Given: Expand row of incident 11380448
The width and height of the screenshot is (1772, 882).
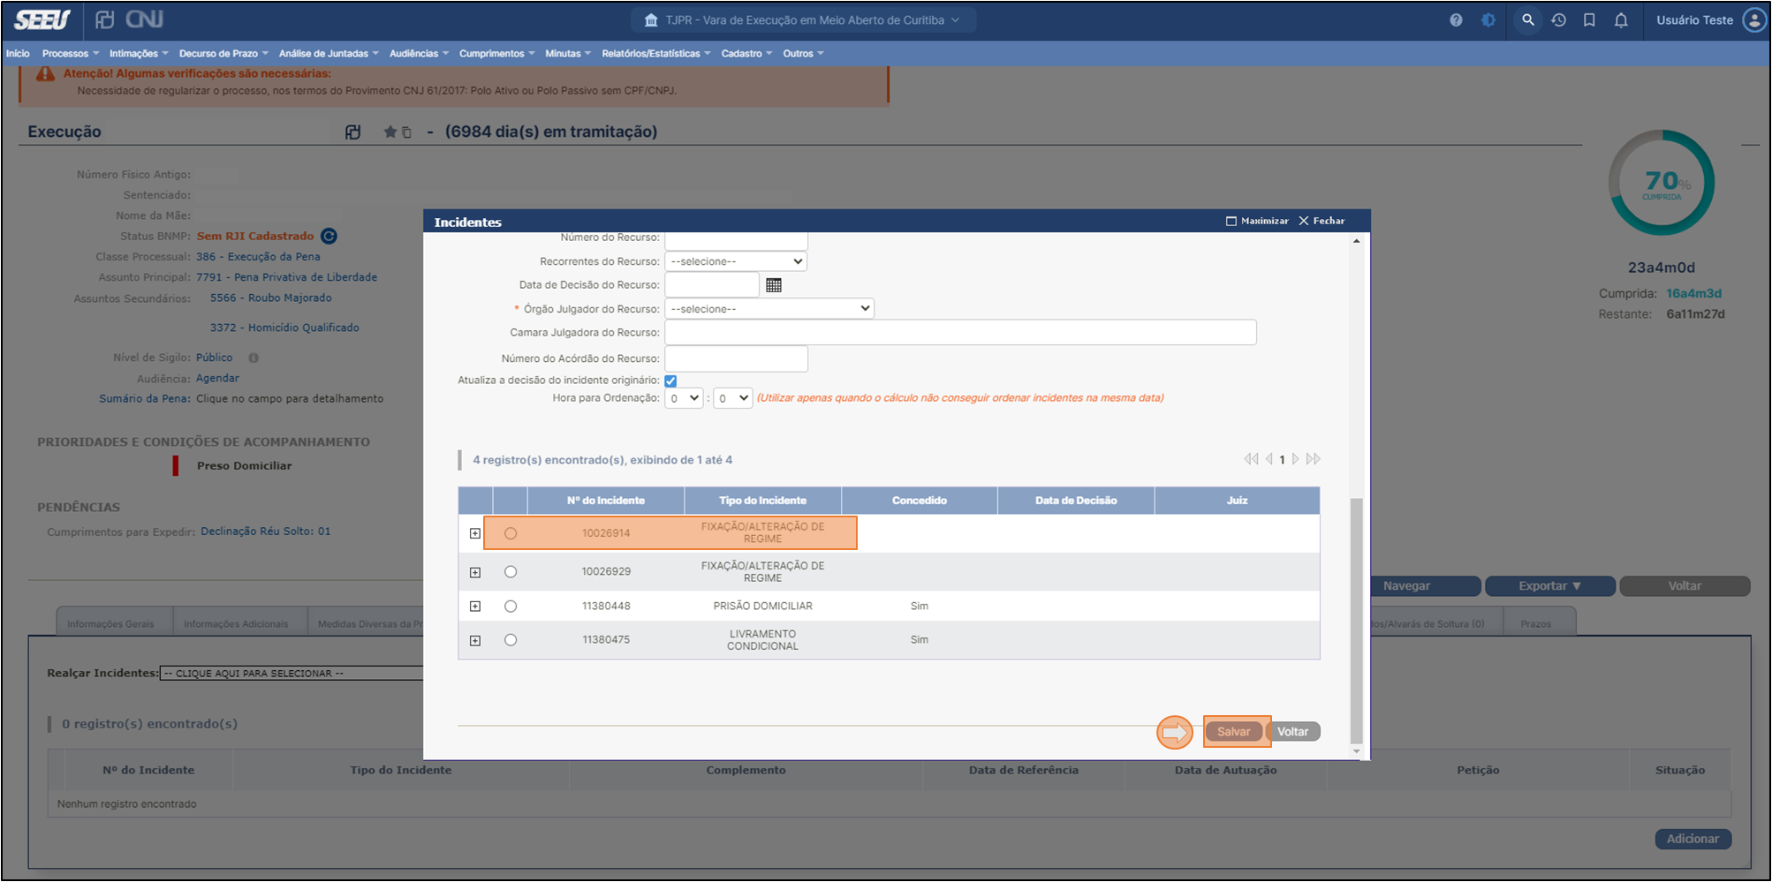Looking at the screenshot, I should 475,607.
